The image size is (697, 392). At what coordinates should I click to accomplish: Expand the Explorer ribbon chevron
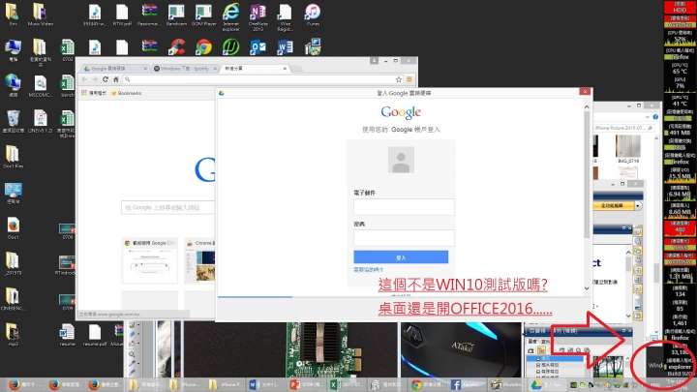point(647,117)
